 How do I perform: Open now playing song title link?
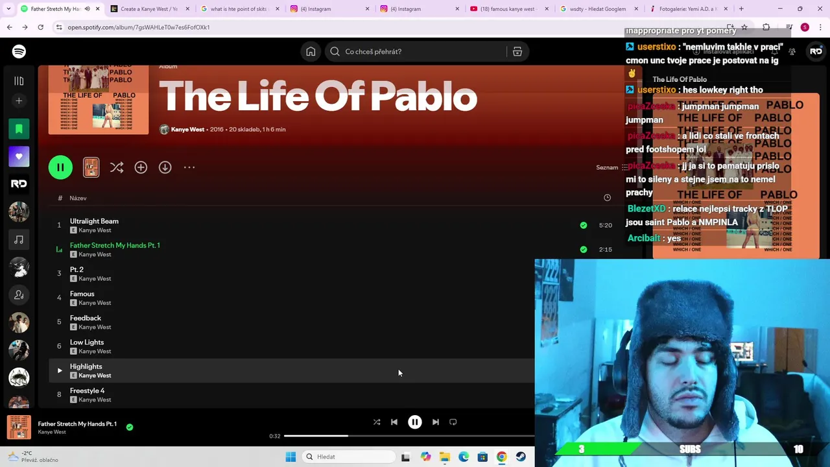click(77, 424)
